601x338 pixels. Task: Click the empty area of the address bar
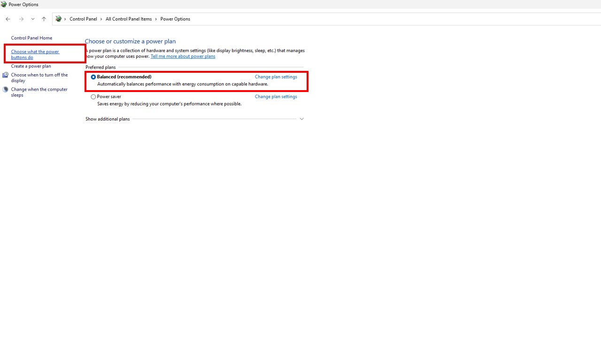point(376,19)
